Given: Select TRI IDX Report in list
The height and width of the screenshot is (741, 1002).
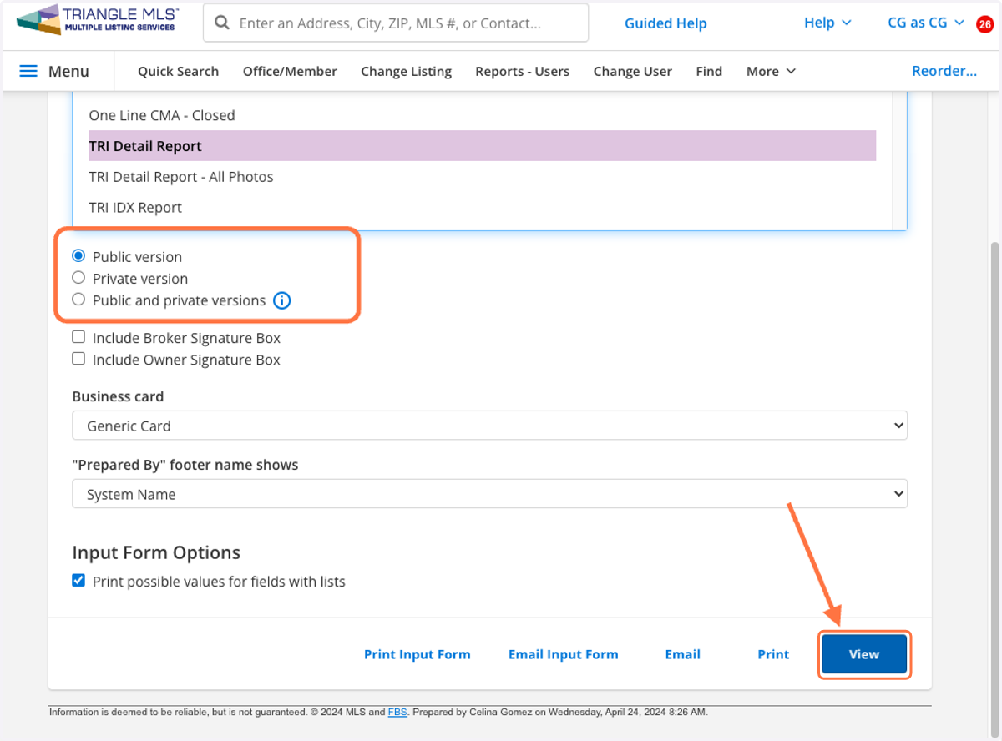Looking at the screenshot, I should pyautogui.click(x=483, y=208).
